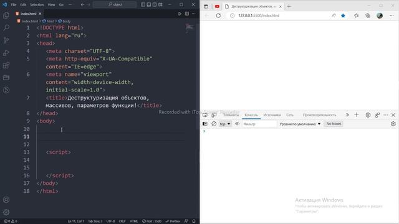This screenshot has width=399, height=224.
Task: Open the Collections icon in Edge
Action: (368, 16)
